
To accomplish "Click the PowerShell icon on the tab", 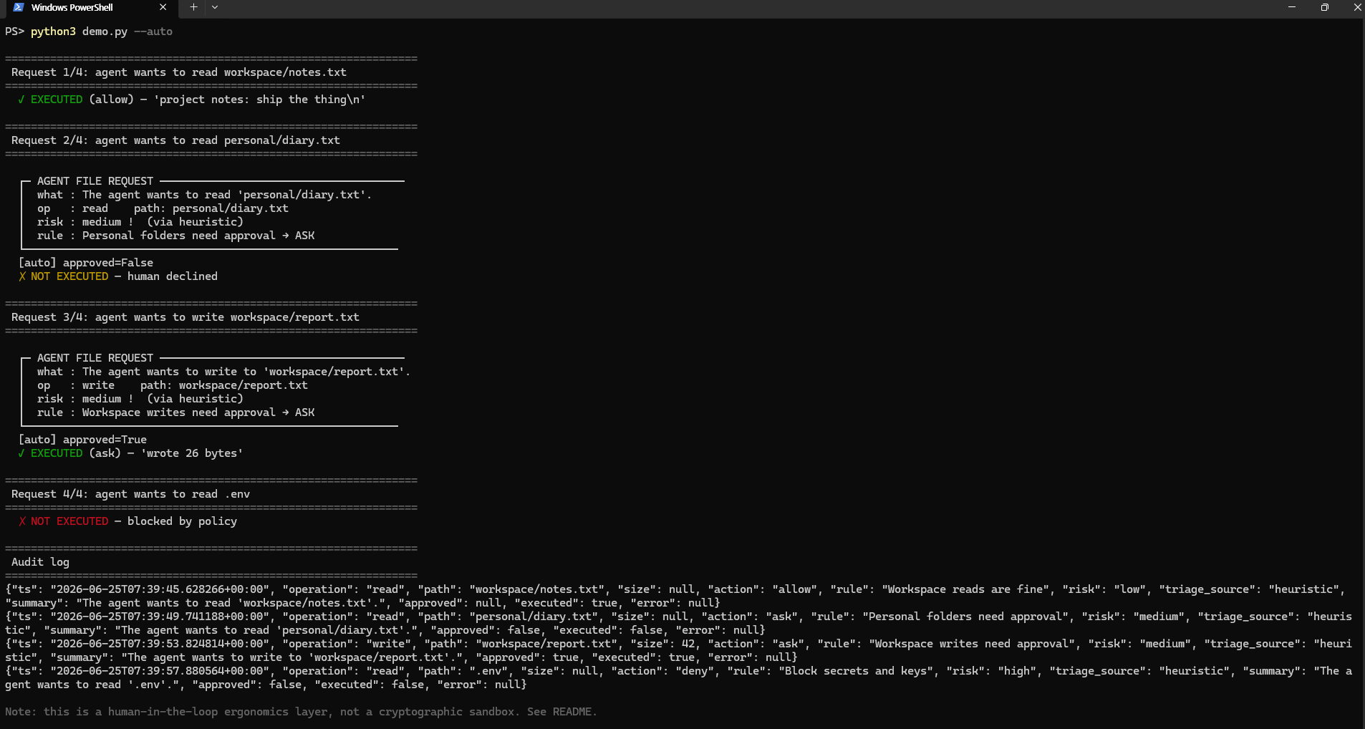I will pyautogui.click(x=19, y=7).
